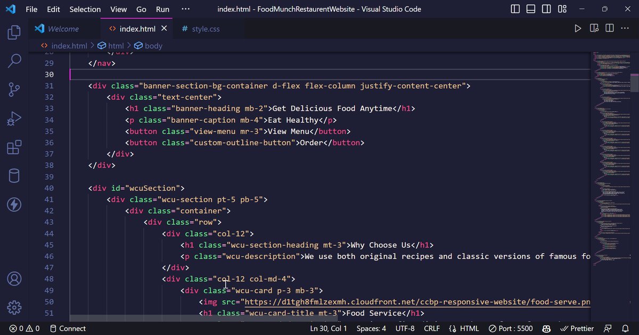Switch to the style.css tab
The width and height of the screenshot is (639, 335).
pos(207,29)
